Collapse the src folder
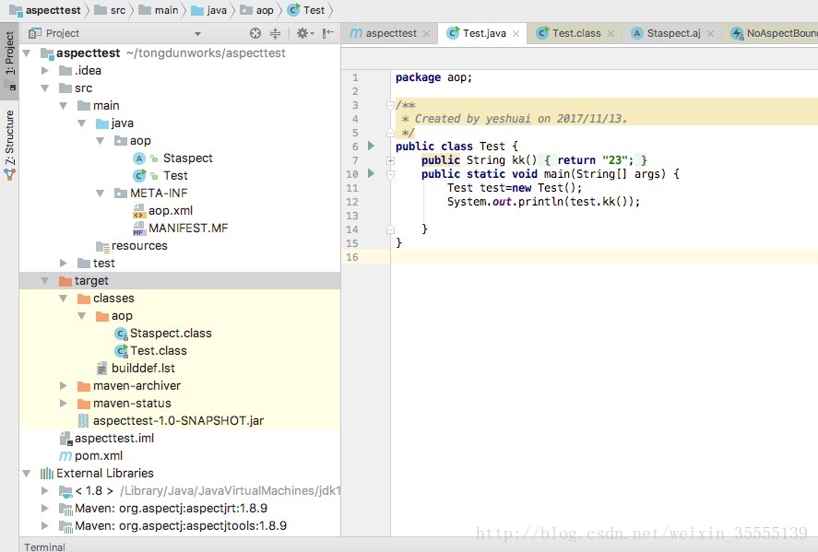The width and height of the screenshot is (818, 552). pyautogui.click(x=45, y=88)
